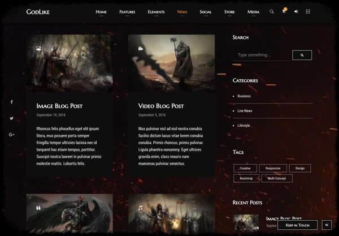Click the Creative tag
The image size is (339, 236).
coord(245,168)
